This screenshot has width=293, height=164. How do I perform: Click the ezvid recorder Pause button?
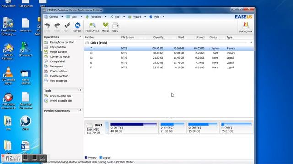click(26, 158)
